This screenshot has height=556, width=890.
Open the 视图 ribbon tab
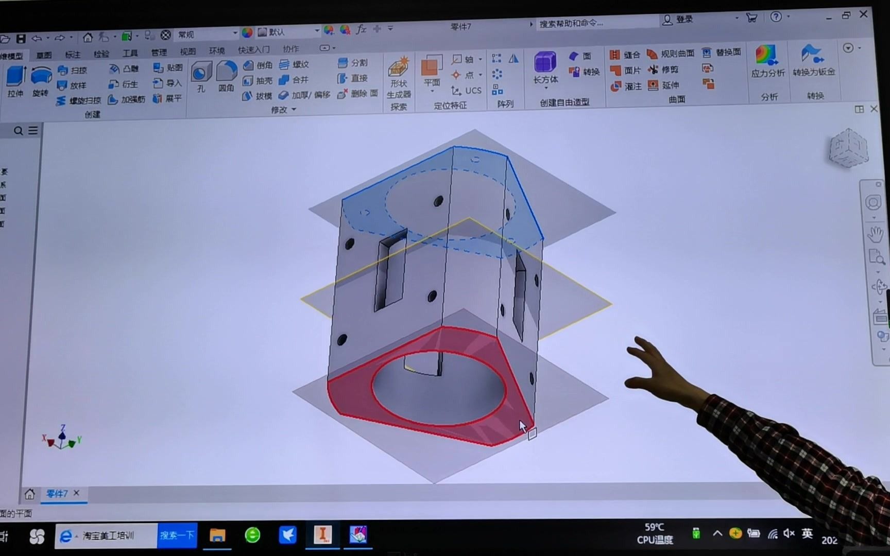(x=187, y=51)
